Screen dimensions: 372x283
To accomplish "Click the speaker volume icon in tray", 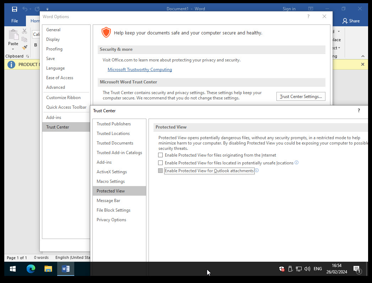I will 307,269.
